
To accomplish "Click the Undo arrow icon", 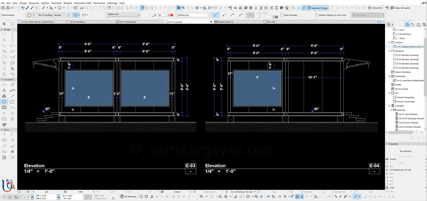I will (12, 8).
